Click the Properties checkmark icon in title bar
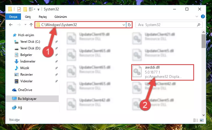Image resolution: width=212 pixels, height=130 pixels. coord(19,9)
